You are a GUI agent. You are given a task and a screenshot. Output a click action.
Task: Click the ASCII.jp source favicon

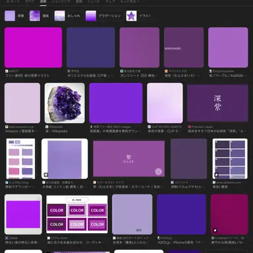pos(159,238)
